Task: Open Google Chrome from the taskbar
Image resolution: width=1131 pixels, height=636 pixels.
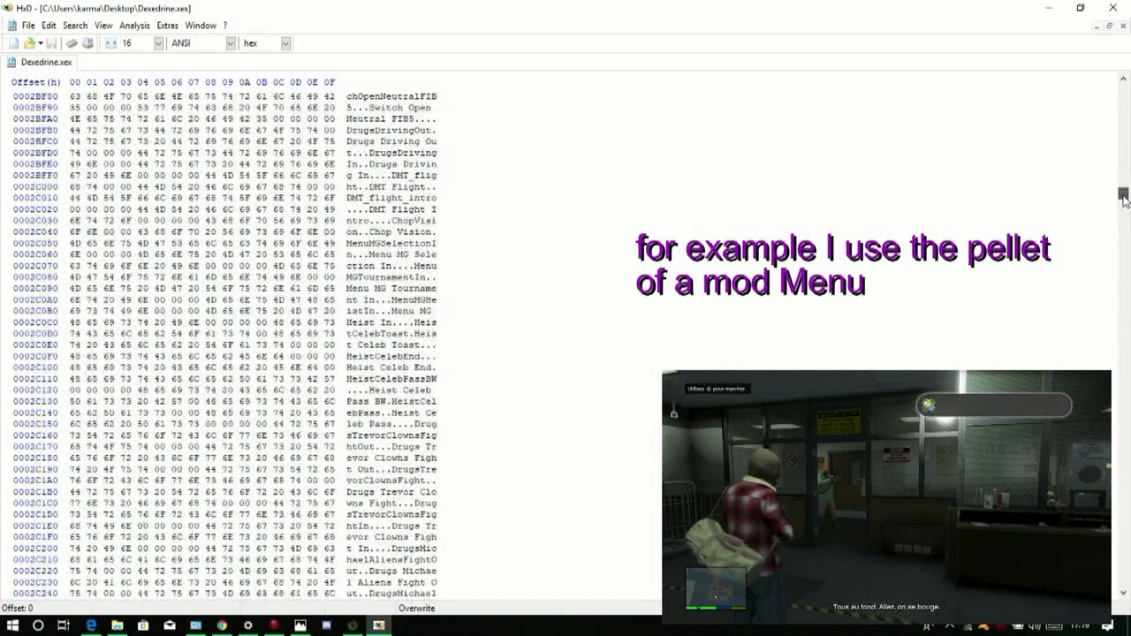Action: point(222,625)
